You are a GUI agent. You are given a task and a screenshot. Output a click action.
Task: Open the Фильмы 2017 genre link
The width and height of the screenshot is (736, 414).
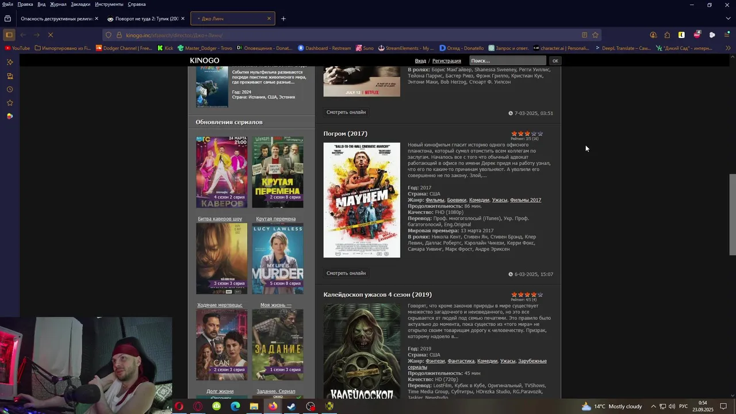(526, 200)
